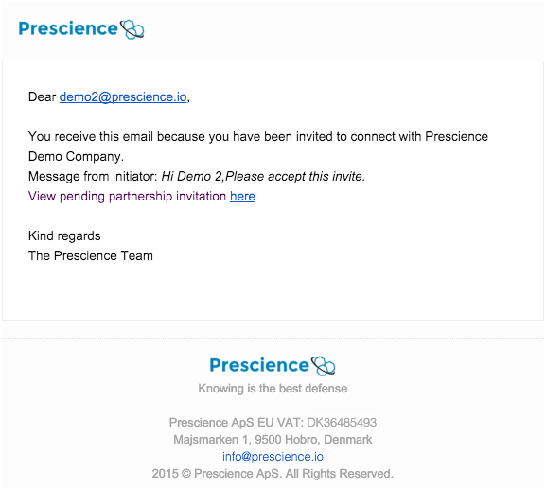Click the EU VAT number DK36485493 line

point(273,422)
